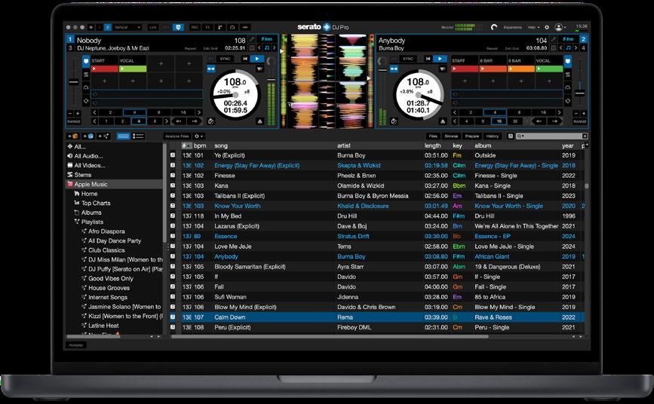Open the headphone cue panel icon

click(x=232, y=27)
